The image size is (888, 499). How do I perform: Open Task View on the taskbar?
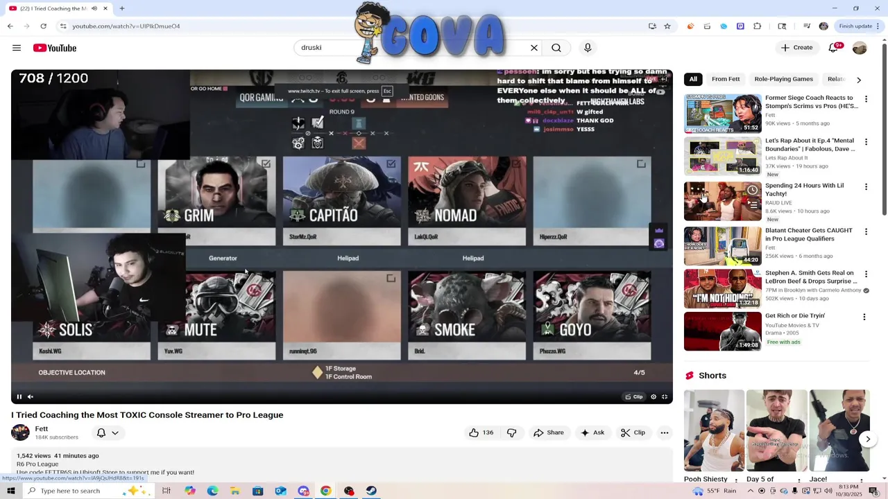(x=166, y=491)
